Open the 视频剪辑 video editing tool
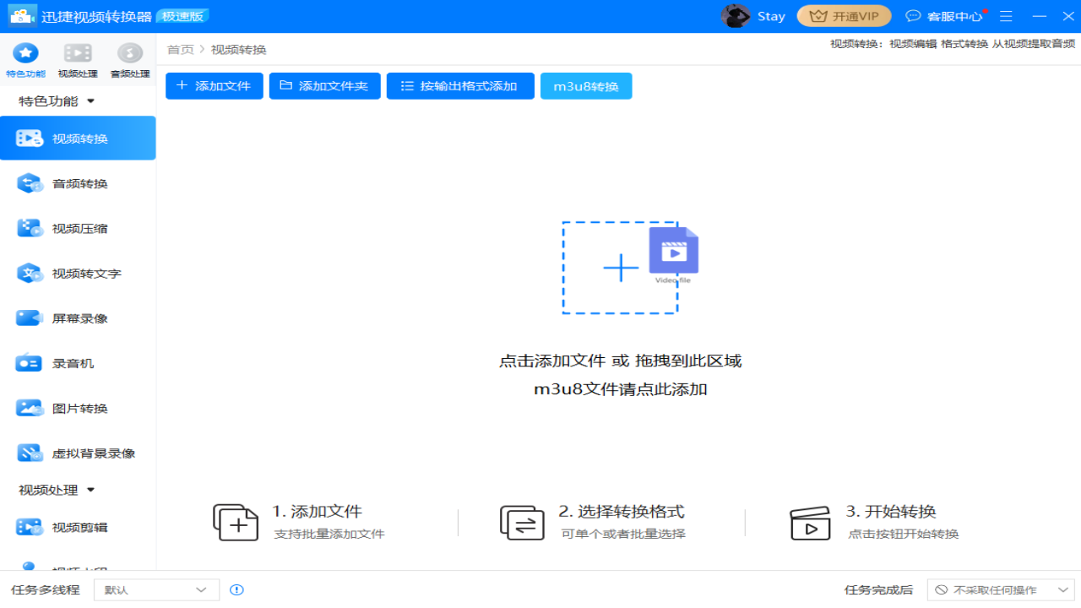The width and height of the screenshot is (1081, 608). [x=78, y=525]
